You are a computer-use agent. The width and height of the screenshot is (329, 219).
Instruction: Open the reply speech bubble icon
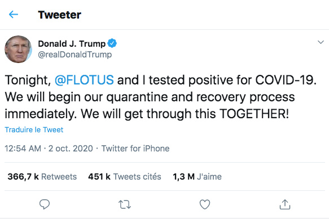pos(45,204)
